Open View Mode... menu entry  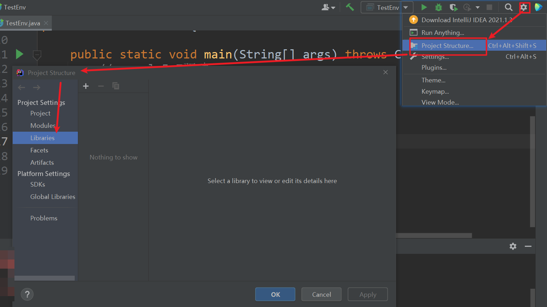coord(474,102)
